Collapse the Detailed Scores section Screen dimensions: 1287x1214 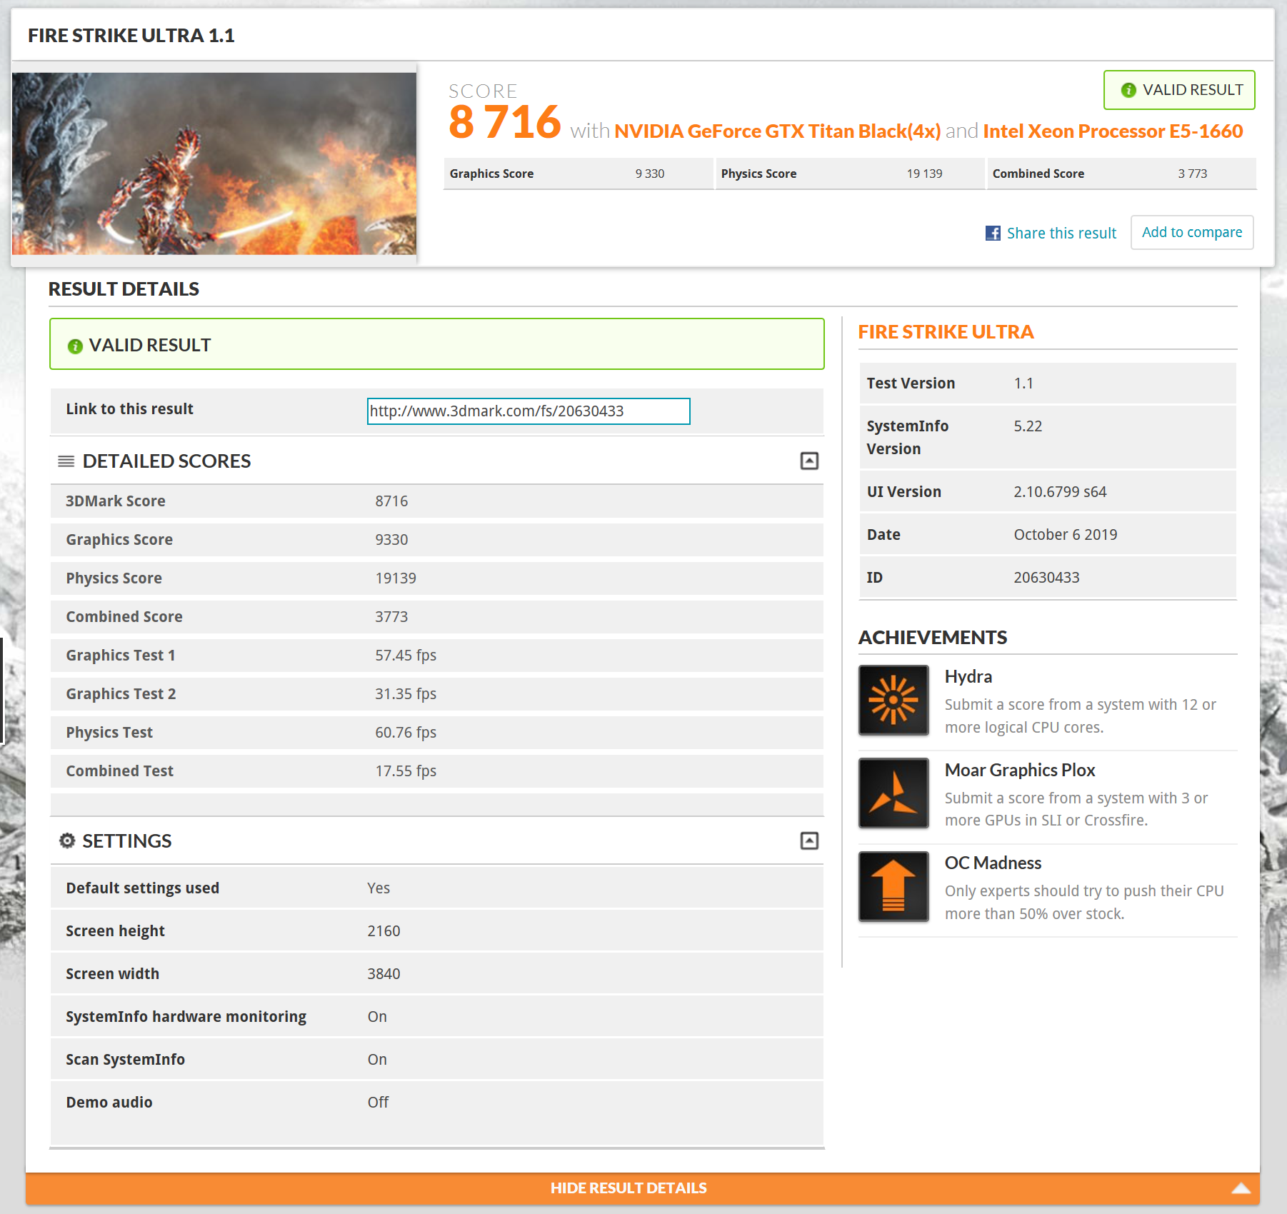(809, 461)
